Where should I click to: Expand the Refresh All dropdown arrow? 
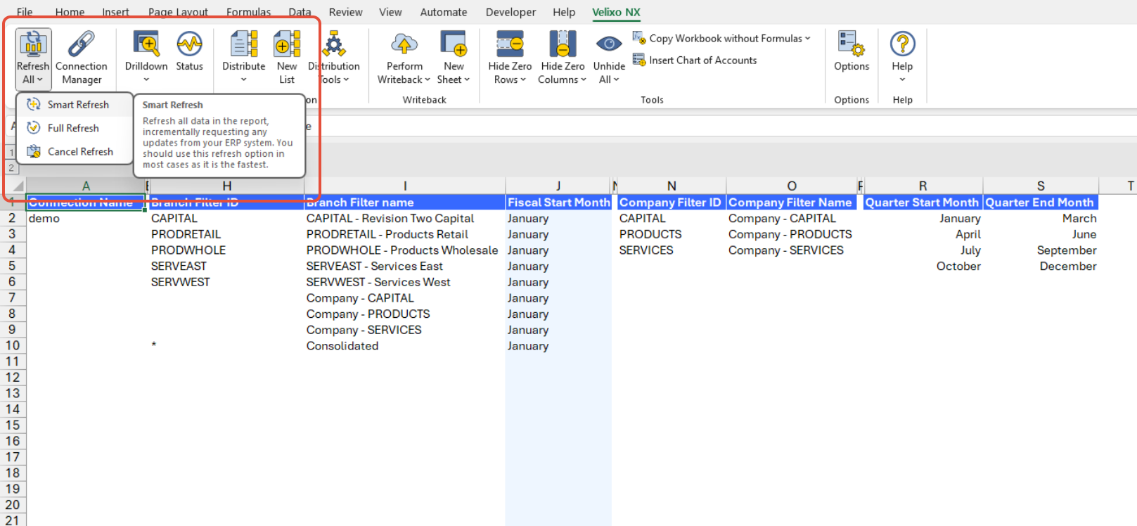coord(39,79)
